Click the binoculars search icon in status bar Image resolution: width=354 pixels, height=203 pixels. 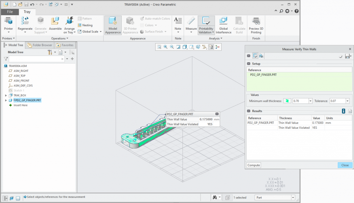tap(215, 197)
